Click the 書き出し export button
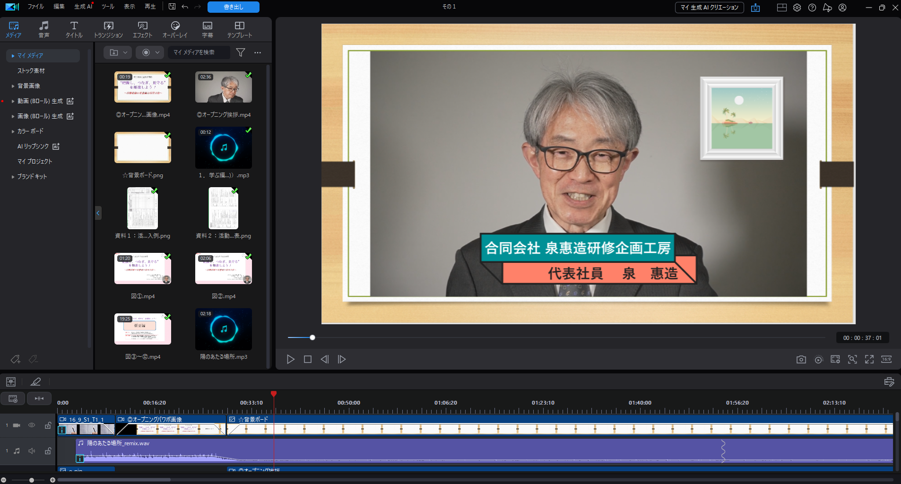901x484 pixels. coord(233,7)
